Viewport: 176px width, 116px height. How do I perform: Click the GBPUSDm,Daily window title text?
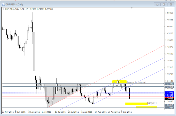(x=14, y=4)
